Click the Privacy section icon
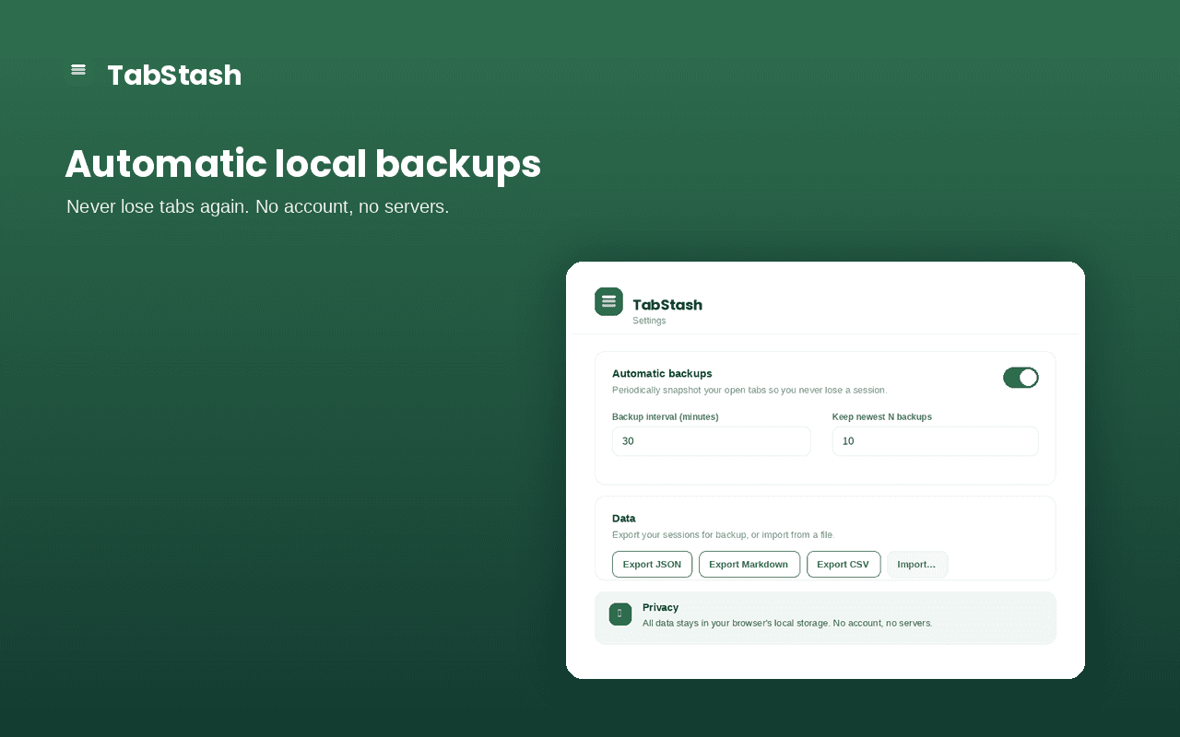 (620, 614)
